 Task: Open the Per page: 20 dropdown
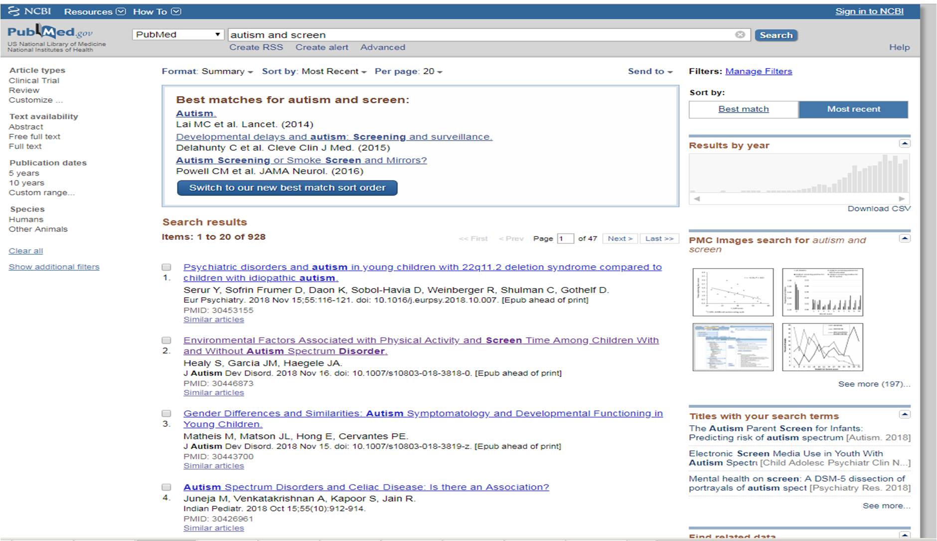(x=409, y=71)
